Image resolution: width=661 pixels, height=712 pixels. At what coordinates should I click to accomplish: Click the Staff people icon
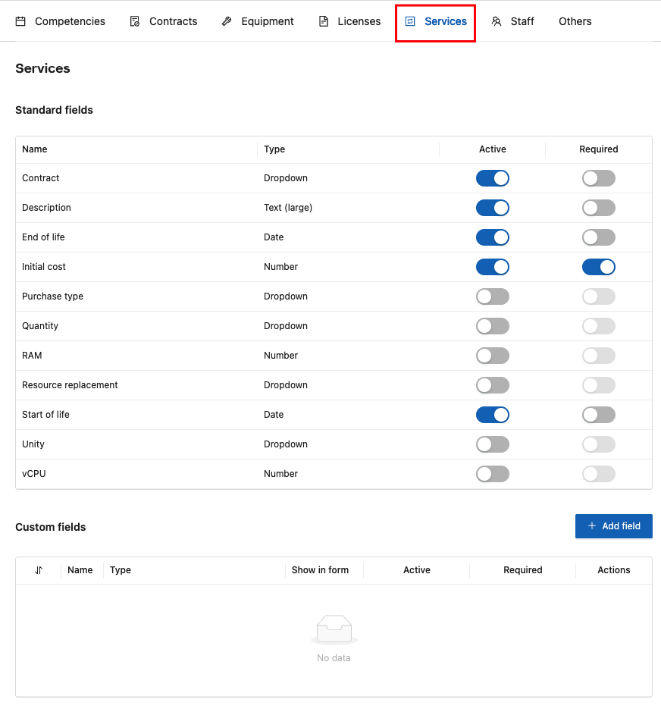[497, 21]
